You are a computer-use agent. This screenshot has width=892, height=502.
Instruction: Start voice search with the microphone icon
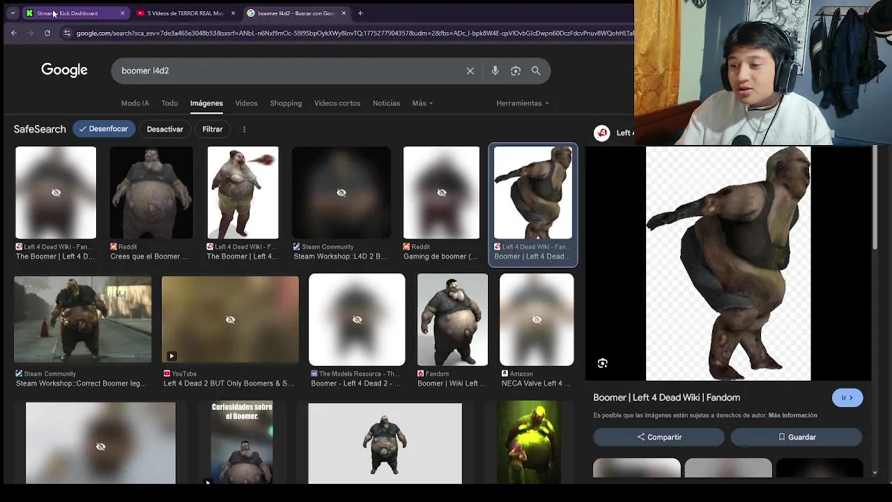click(x=495, y=70)
